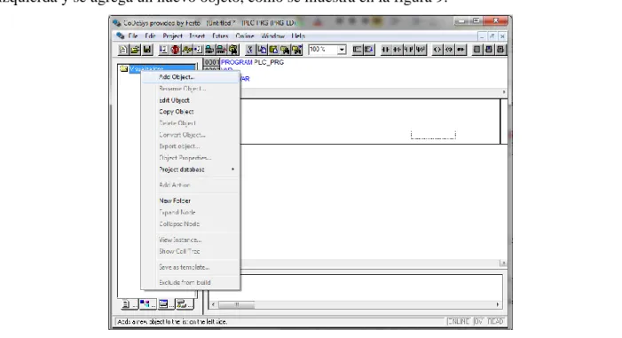
Task: Click the New file toolbar icon
Action: click(x=123, y=50)
